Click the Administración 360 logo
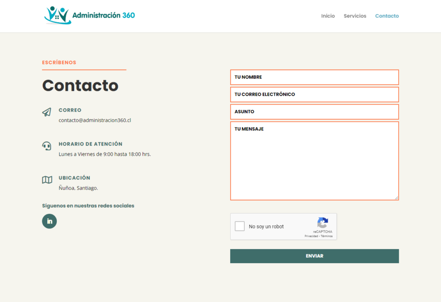Viewport: 441px width, 302px height. point(90,15)
